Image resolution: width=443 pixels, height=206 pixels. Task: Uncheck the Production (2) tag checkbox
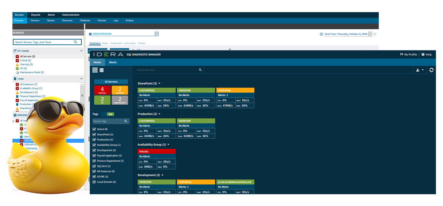point(94,140)
